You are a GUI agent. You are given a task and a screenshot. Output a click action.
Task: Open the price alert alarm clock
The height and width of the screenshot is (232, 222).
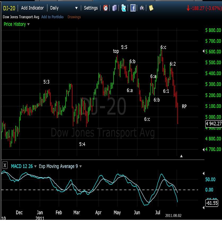pos(106,8)
